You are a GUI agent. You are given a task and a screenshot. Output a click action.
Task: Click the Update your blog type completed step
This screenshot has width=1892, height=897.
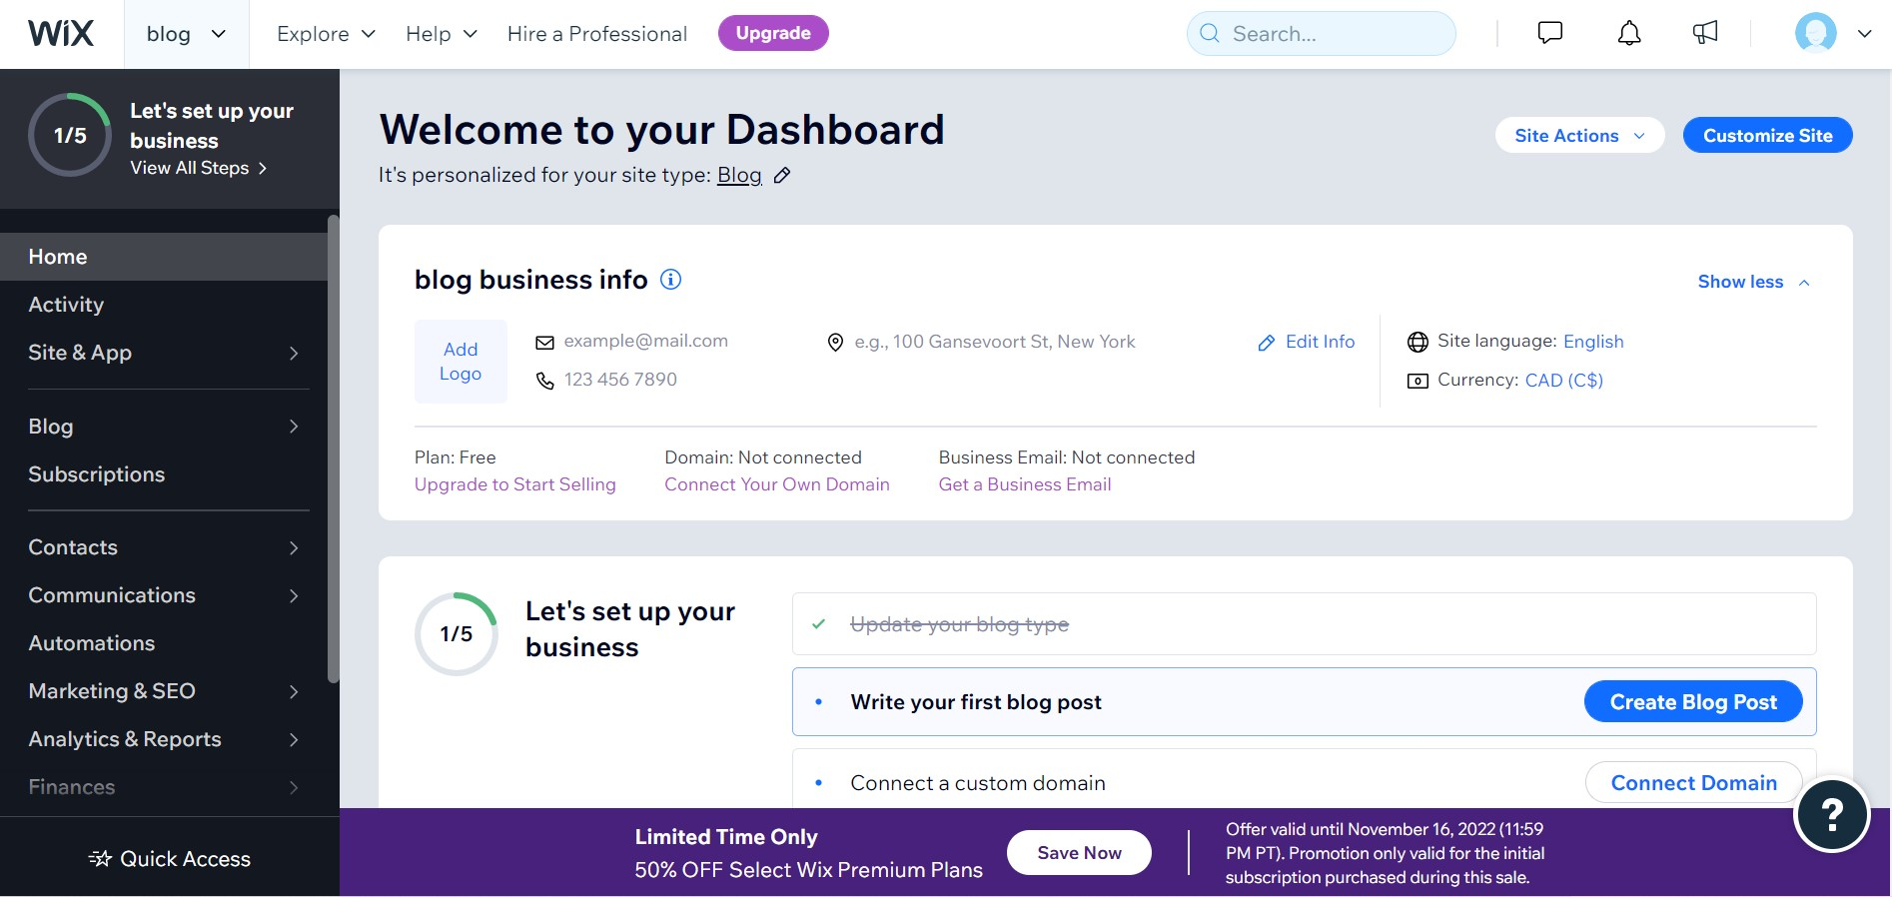pos(1304,624)
